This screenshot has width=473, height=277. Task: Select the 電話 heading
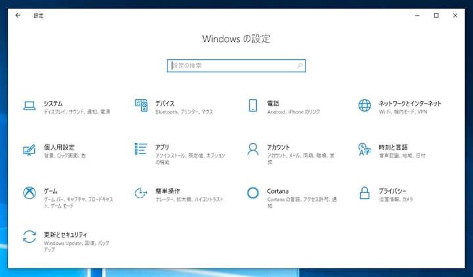coord(273,104)
